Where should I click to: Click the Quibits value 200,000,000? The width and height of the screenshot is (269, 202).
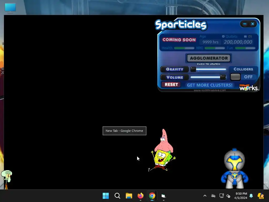point(238,42)
